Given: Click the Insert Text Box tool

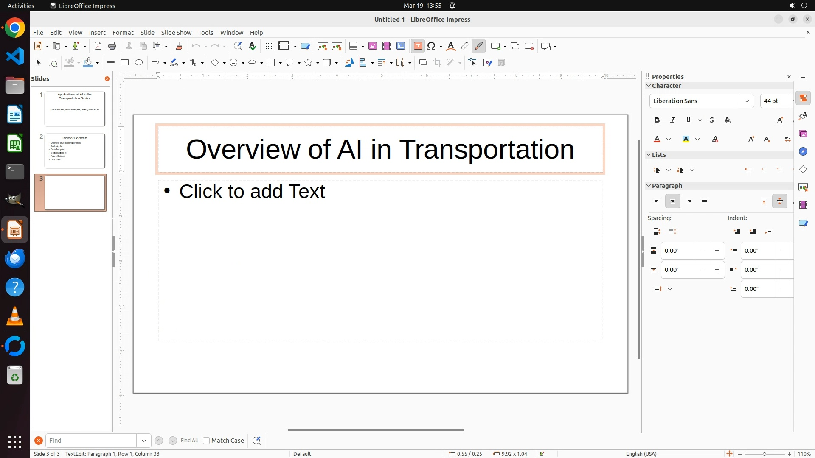Looking at the screenshot, I should (x=418, y=46).
